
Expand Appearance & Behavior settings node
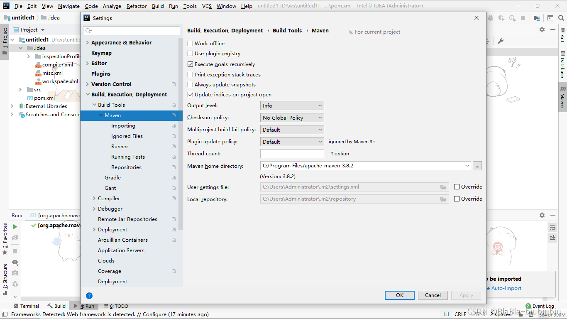[87, 43]
